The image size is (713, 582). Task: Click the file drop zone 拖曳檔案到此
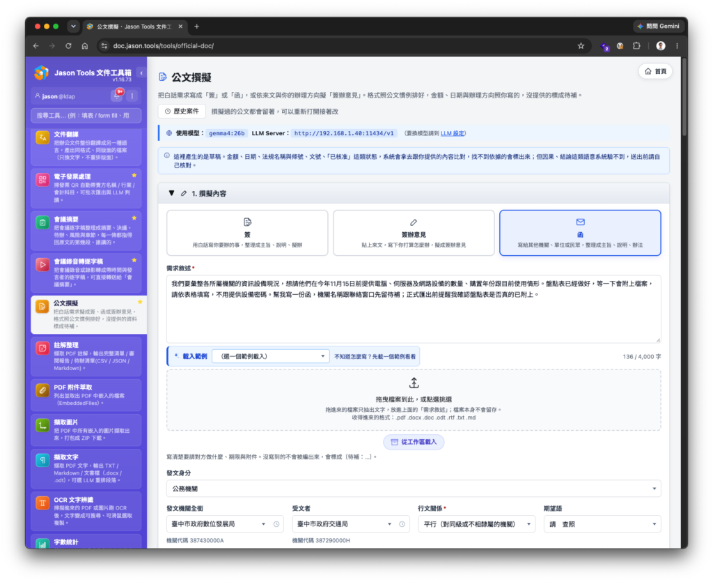coord(414,400)
